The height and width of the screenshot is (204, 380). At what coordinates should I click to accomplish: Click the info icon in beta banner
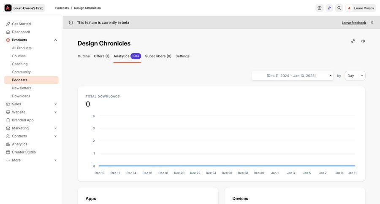pos(71,22)
